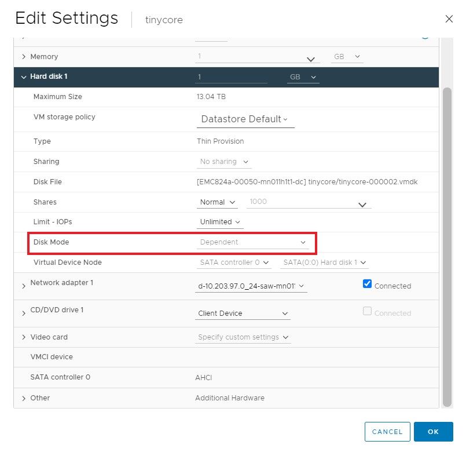Collapse the Hard disk 1 section
466x452 pixels.
point(24,77)
